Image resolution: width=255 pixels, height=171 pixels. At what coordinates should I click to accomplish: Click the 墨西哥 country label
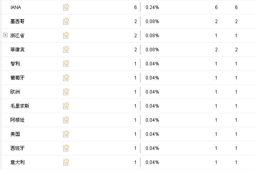tap(17, 22)
